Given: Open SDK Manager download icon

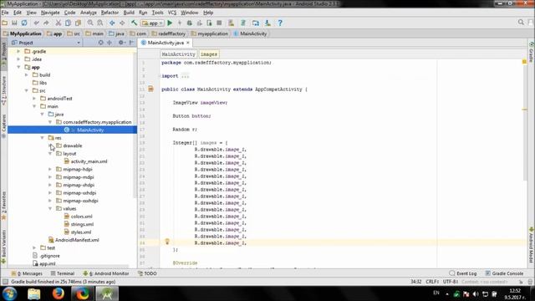Looking at the screenshot, I should (x=267, y=23).
